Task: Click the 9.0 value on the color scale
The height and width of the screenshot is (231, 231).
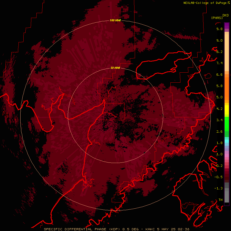Action: point(219,40)
